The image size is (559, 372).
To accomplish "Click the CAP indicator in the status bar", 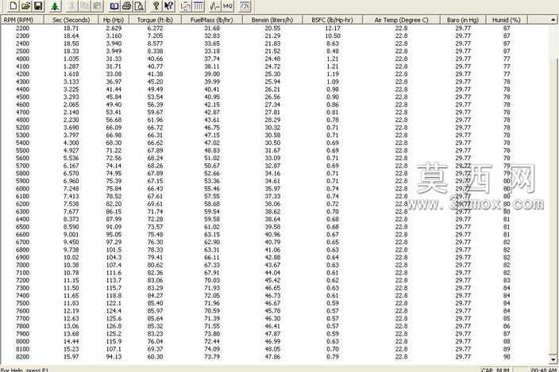I will point(487,370).
